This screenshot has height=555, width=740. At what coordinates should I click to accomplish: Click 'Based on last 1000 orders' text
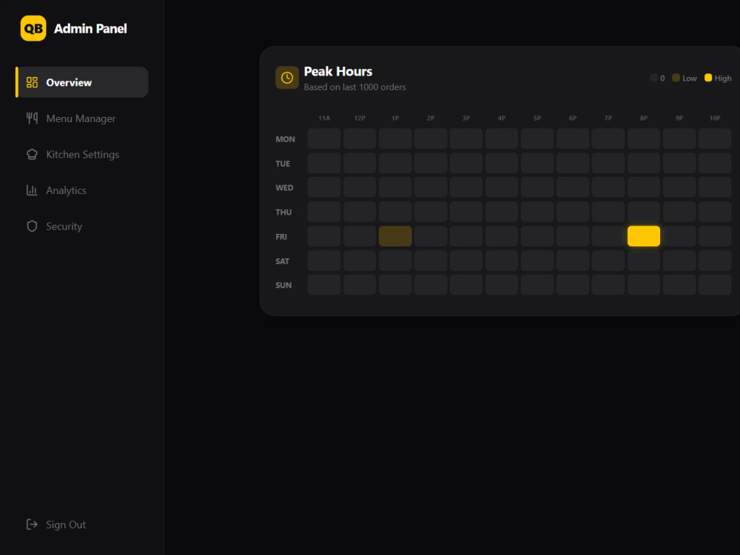pyautogui.click(x=355, y=87)
